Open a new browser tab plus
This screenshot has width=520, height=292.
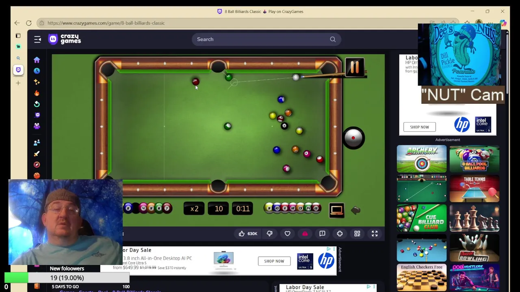coord(18,83)
